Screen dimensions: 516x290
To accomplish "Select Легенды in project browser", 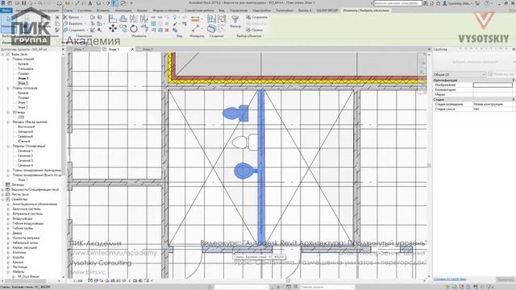I will [x=18, y=184].
